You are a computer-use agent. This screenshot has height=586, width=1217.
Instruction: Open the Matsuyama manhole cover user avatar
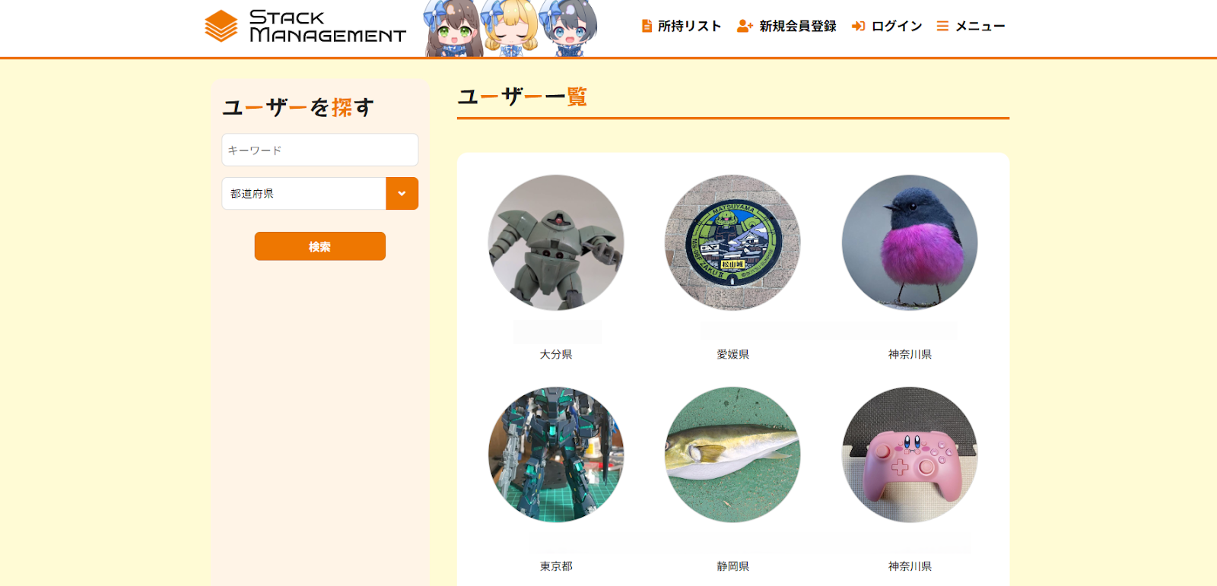click(732, 242)
